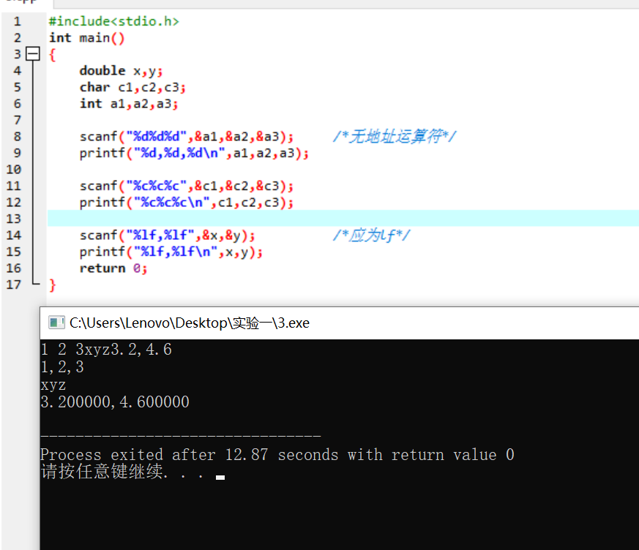Place cursor on char c1,c2,c3; line

tap(132, 87)
